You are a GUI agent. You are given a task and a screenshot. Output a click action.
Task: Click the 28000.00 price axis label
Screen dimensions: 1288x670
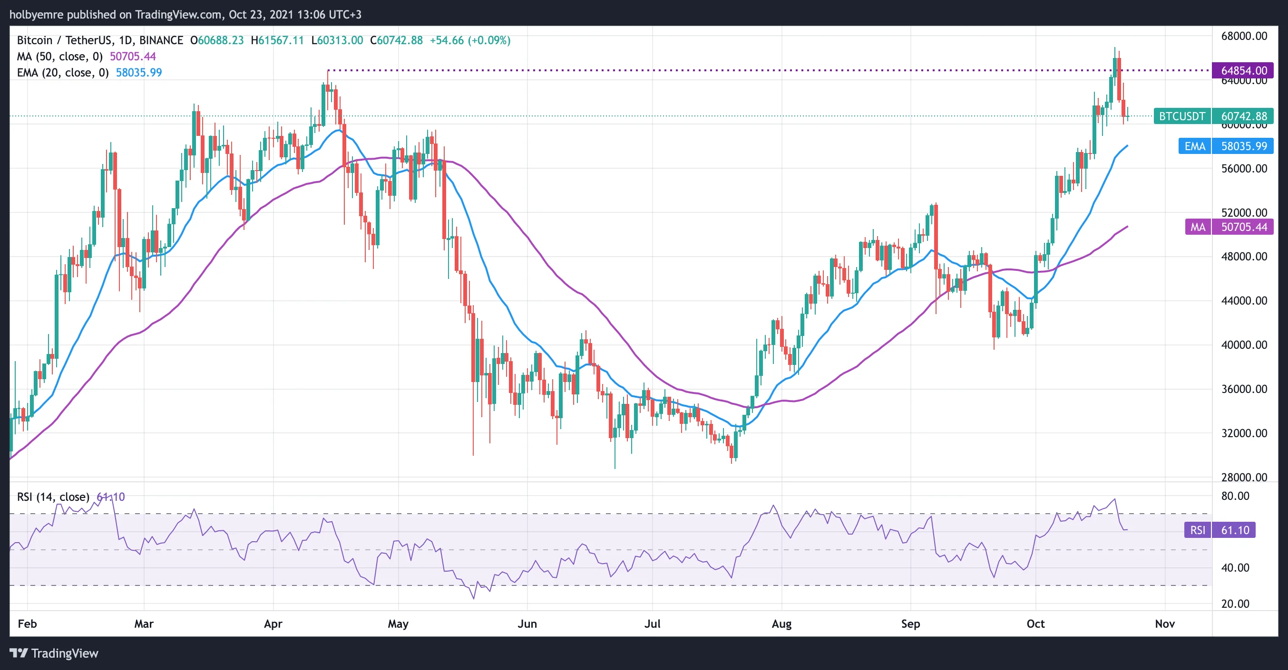click(x=1244, y=477)
